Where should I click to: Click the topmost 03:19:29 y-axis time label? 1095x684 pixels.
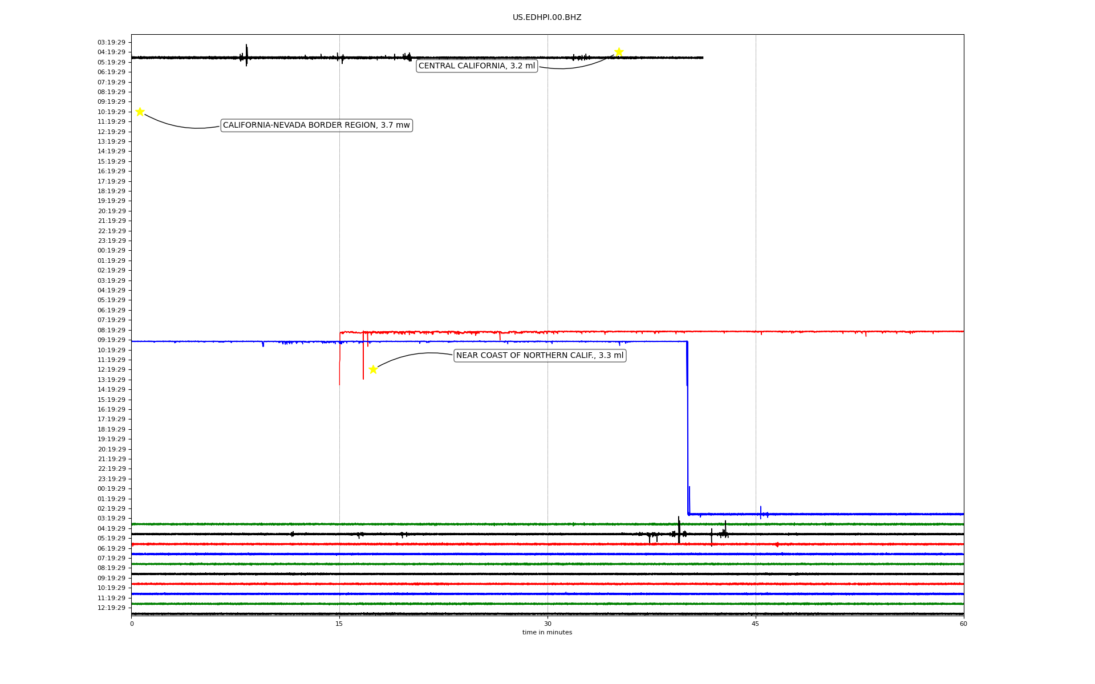[111, 42]
